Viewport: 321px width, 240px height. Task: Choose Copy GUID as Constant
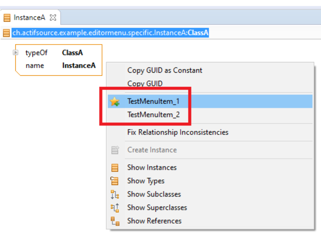pyautogui.click(x=165, y=70)
